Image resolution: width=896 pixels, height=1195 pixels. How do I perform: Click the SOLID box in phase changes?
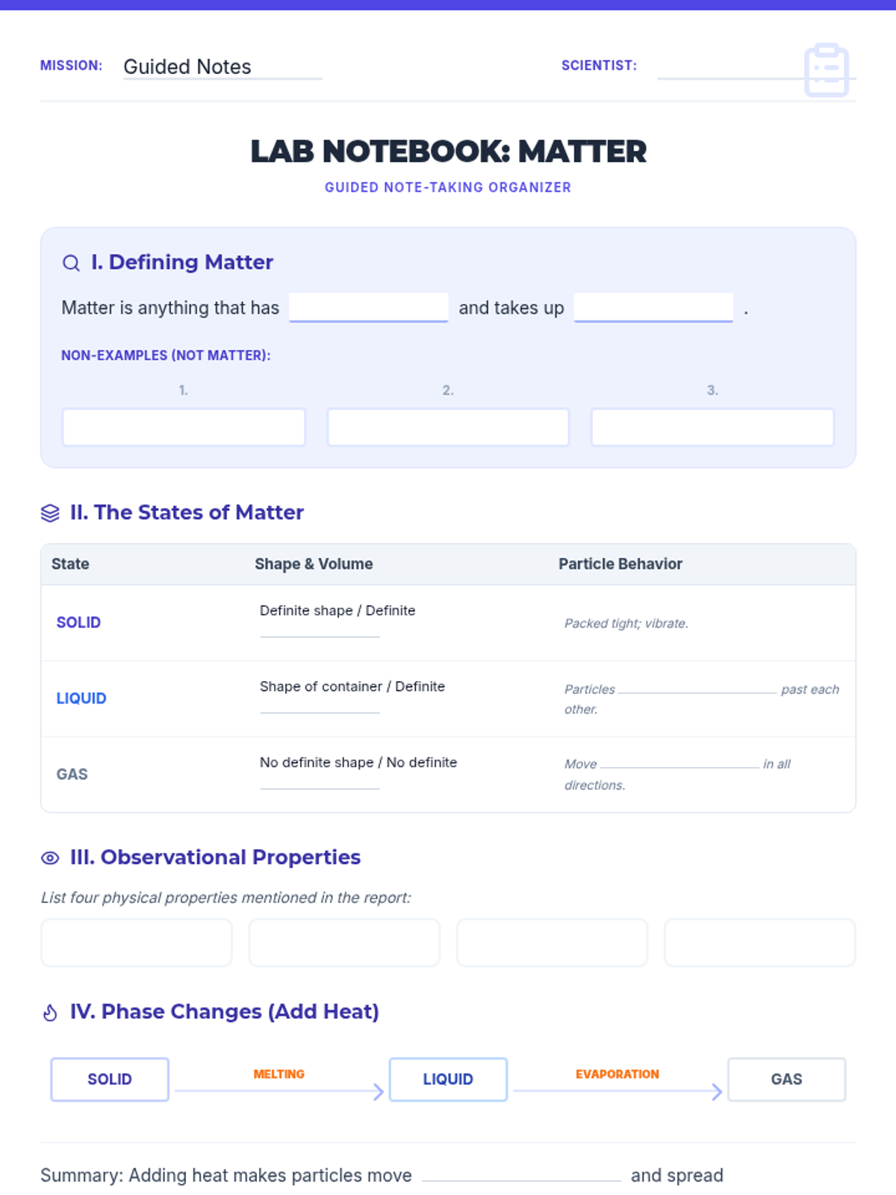[110, 1079]
